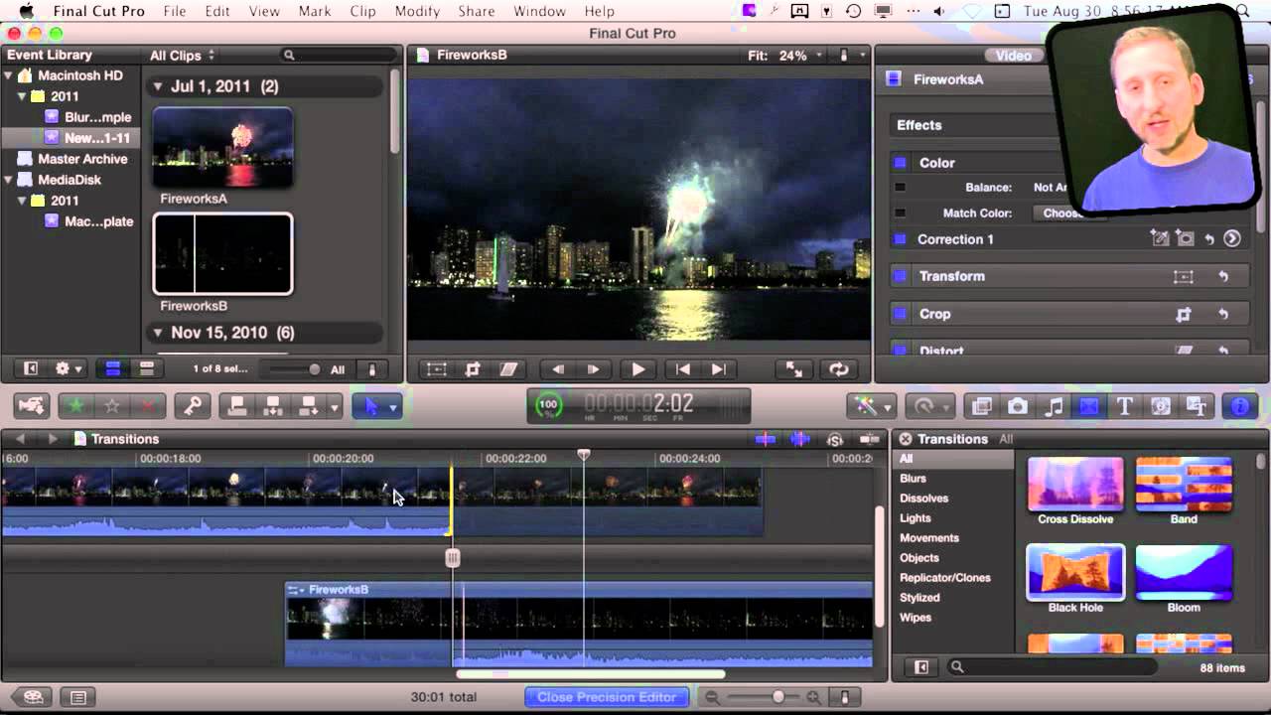The image size is (1271, 715).
Task: Open the Enhancements magic wand menu
Action: point(871,405)
